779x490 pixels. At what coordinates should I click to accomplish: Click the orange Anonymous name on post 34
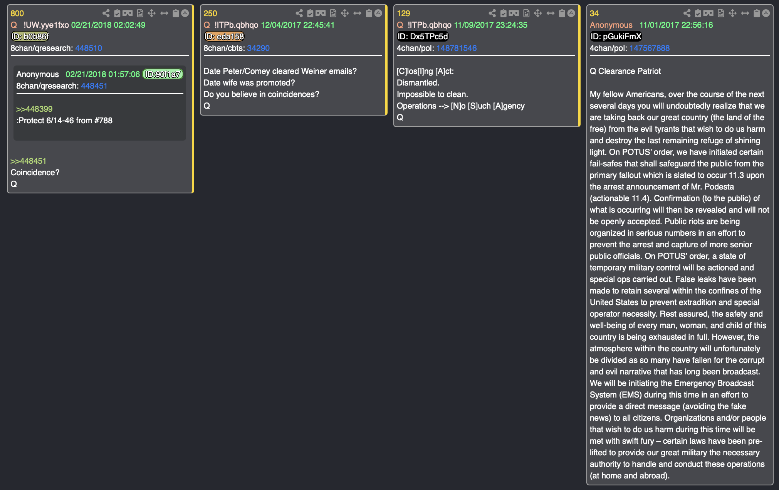click(611, 25)
